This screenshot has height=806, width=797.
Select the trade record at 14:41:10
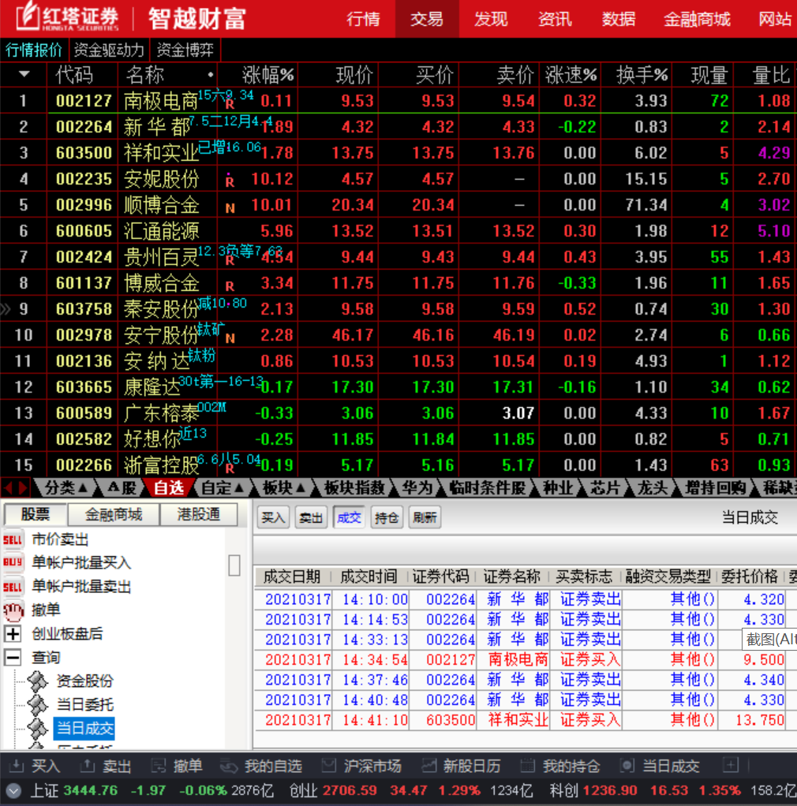[x=525, y=719]
